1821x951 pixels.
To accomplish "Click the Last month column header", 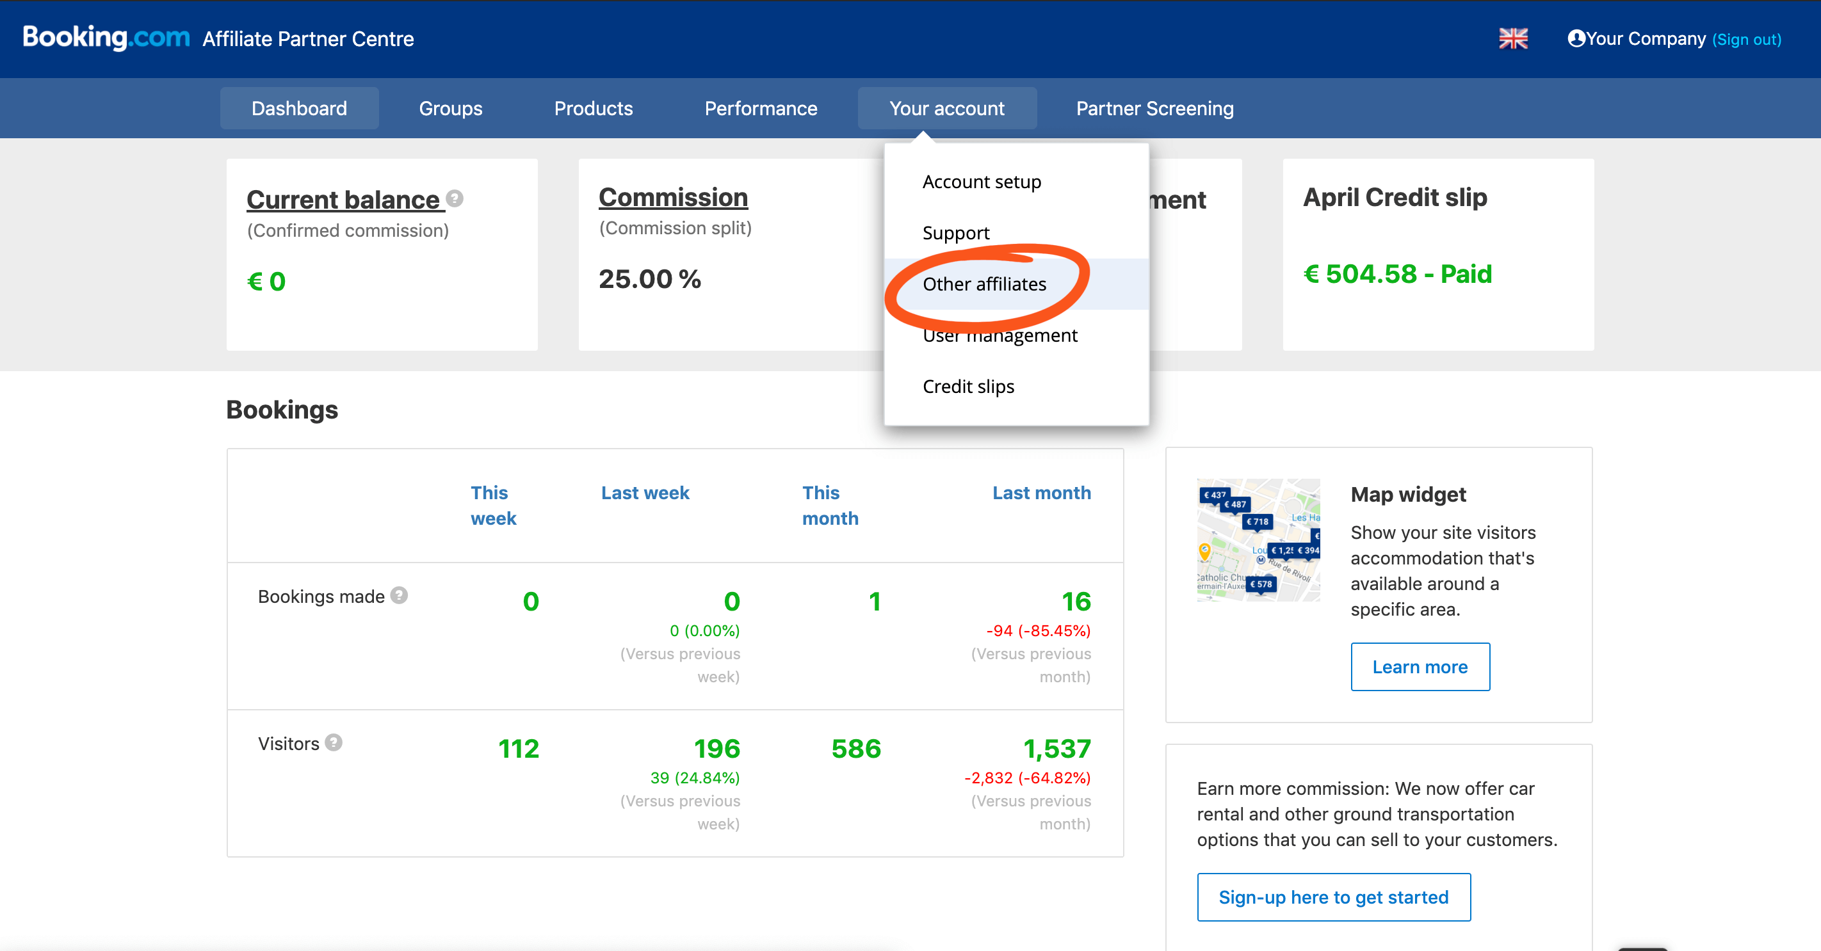I will 1041,492.
